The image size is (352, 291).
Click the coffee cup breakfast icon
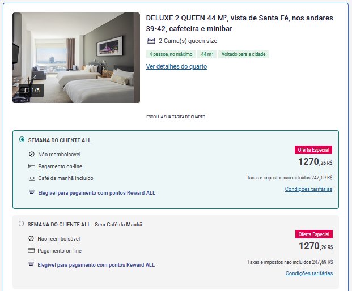[32, 178]
